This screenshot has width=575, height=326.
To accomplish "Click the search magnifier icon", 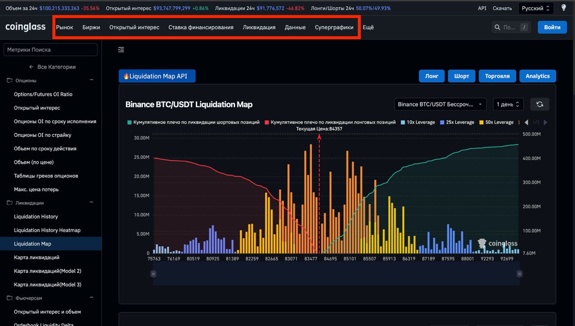I will (x=497, y=27).
